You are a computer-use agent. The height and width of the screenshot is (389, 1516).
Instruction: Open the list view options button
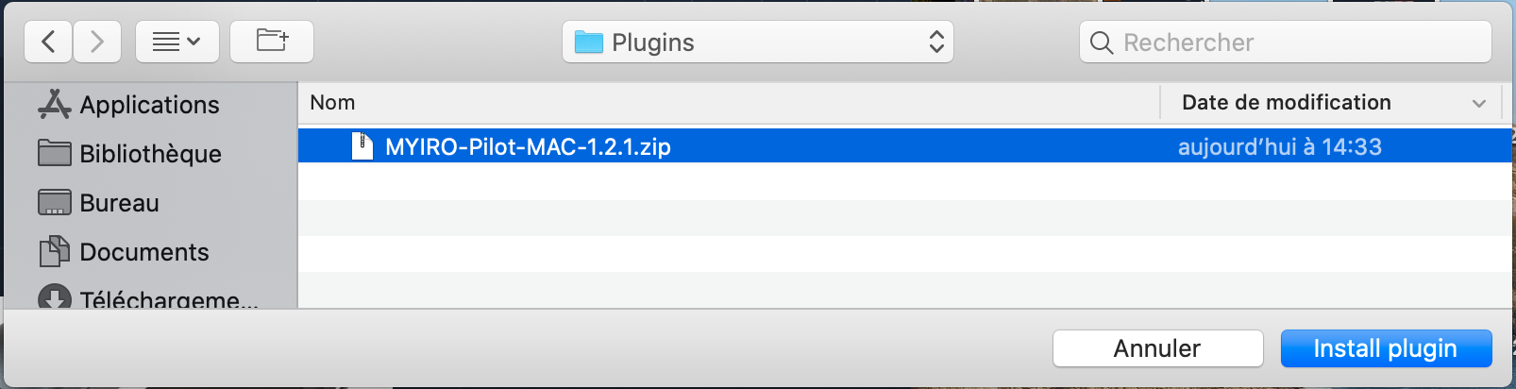click(x=177, y=42)
